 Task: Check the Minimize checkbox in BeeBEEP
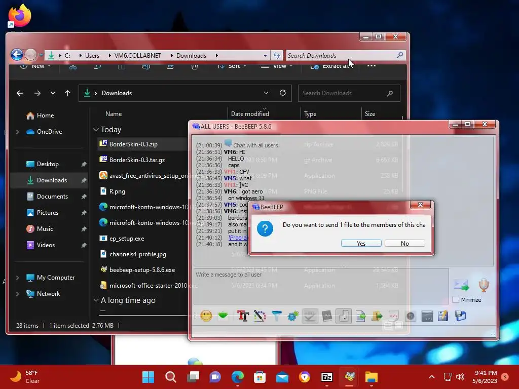(456, 300)
